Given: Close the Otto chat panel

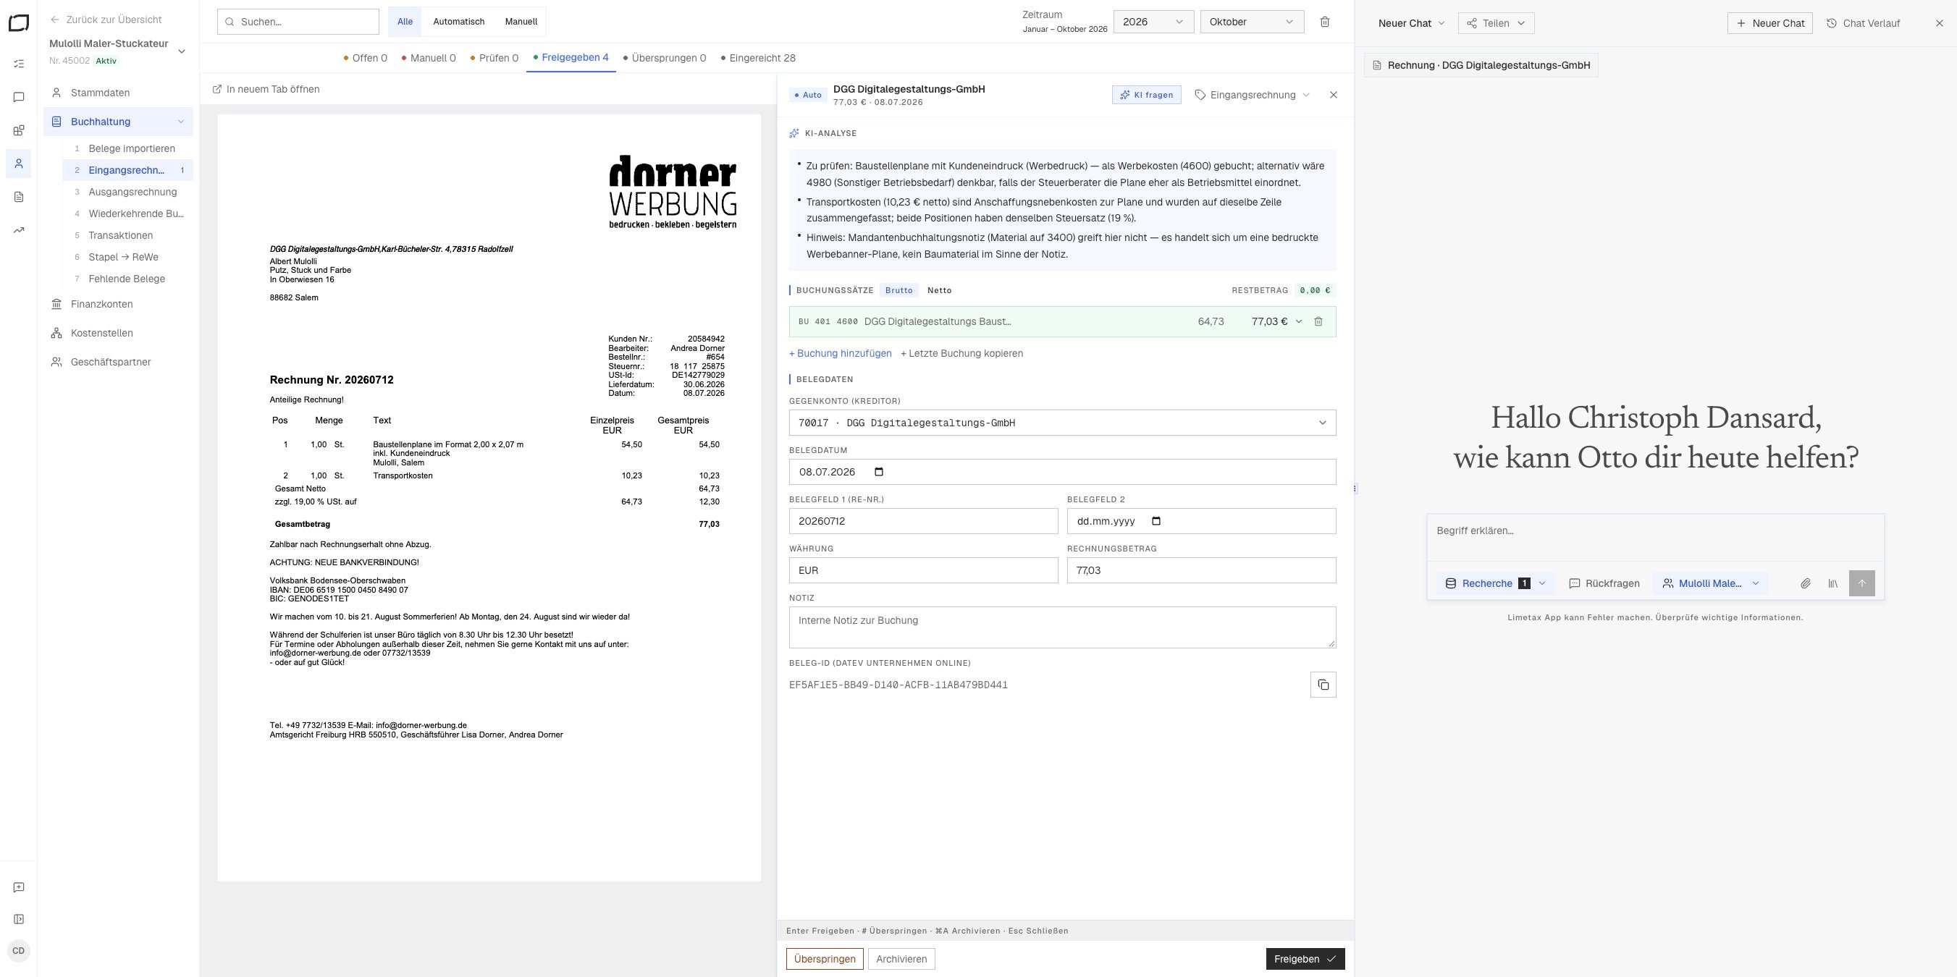Looking at the screenshot, I should tap(1940, 24).
